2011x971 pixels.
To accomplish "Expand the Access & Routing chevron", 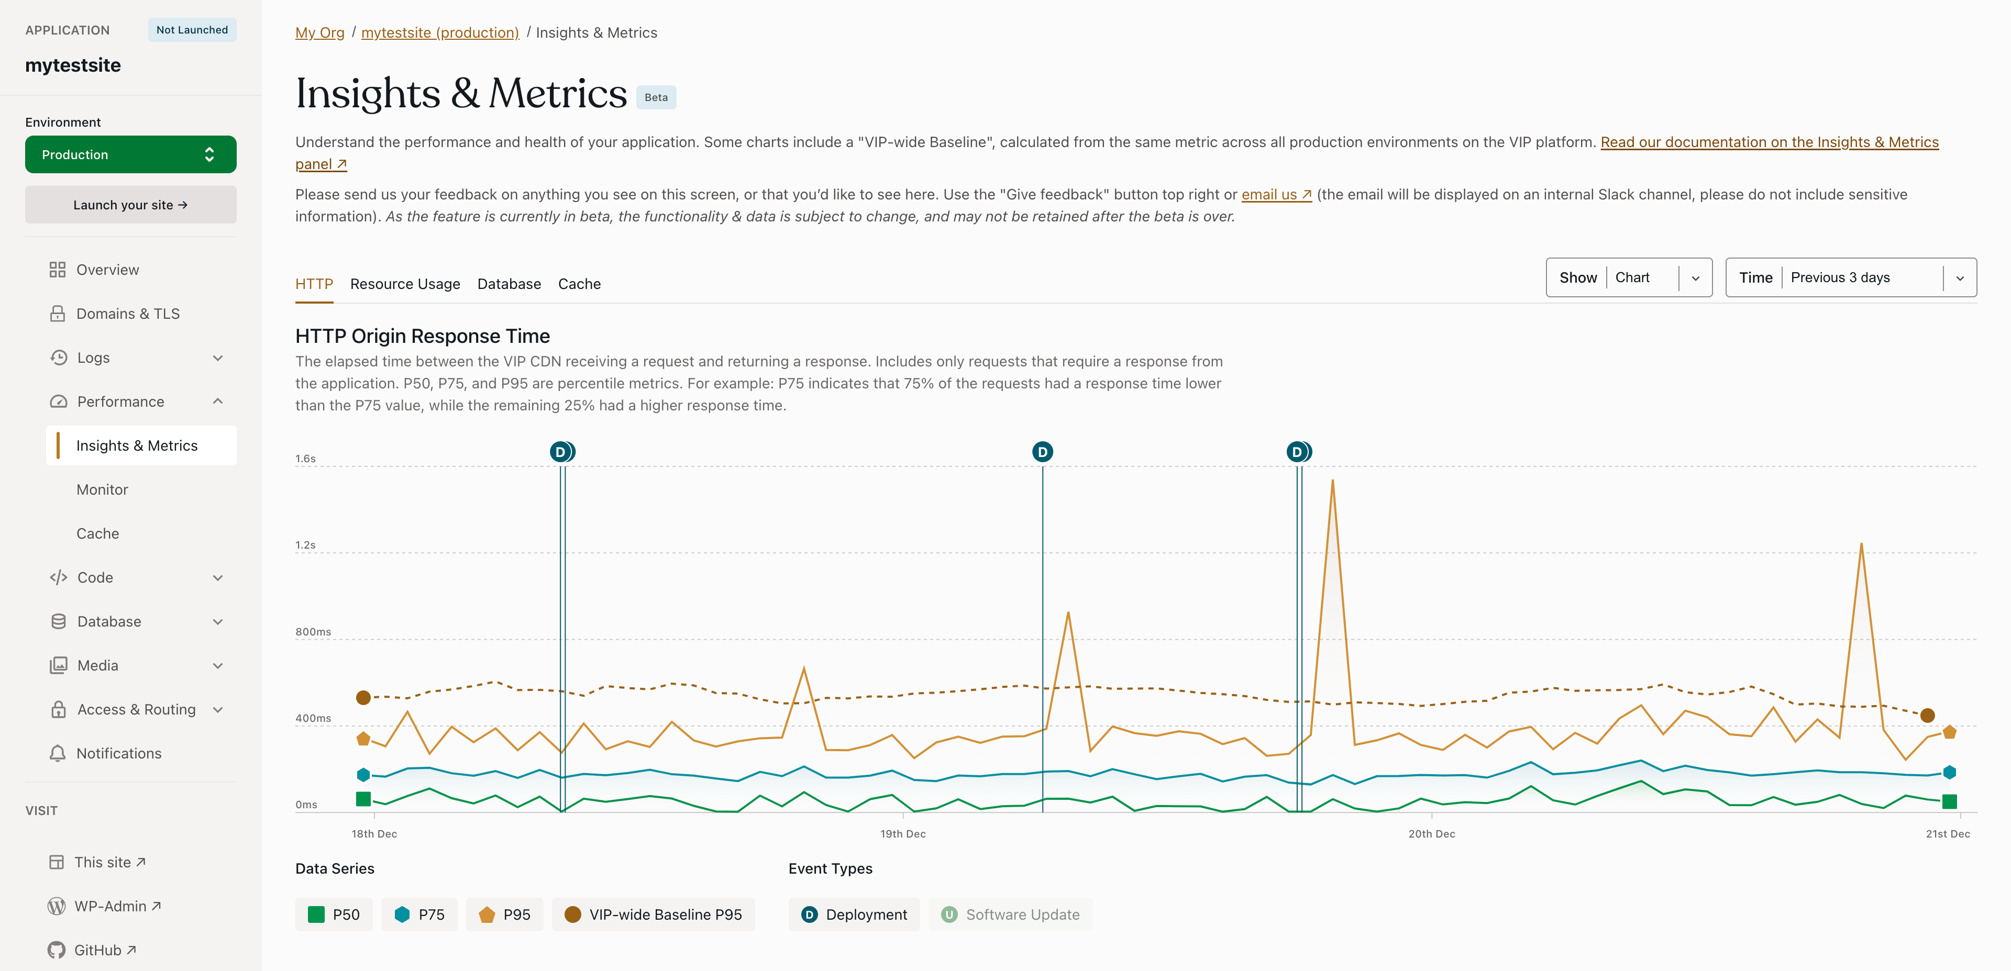I will pos(218,709).
